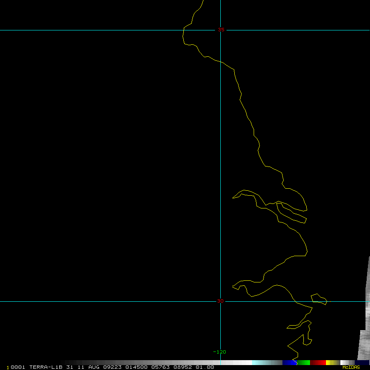Select the cyan gradient segment of color bar
This screenshot has height=370, width=370.
tap(267, 363)
